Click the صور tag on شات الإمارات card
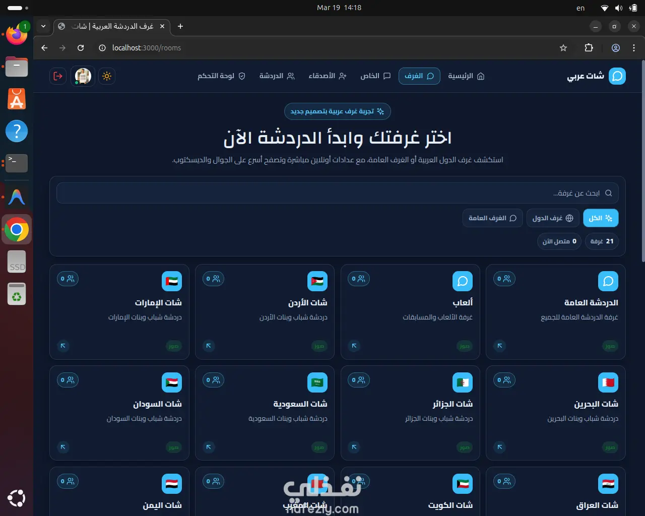Screen dimensions: 645x516 (x=174, y=346)
